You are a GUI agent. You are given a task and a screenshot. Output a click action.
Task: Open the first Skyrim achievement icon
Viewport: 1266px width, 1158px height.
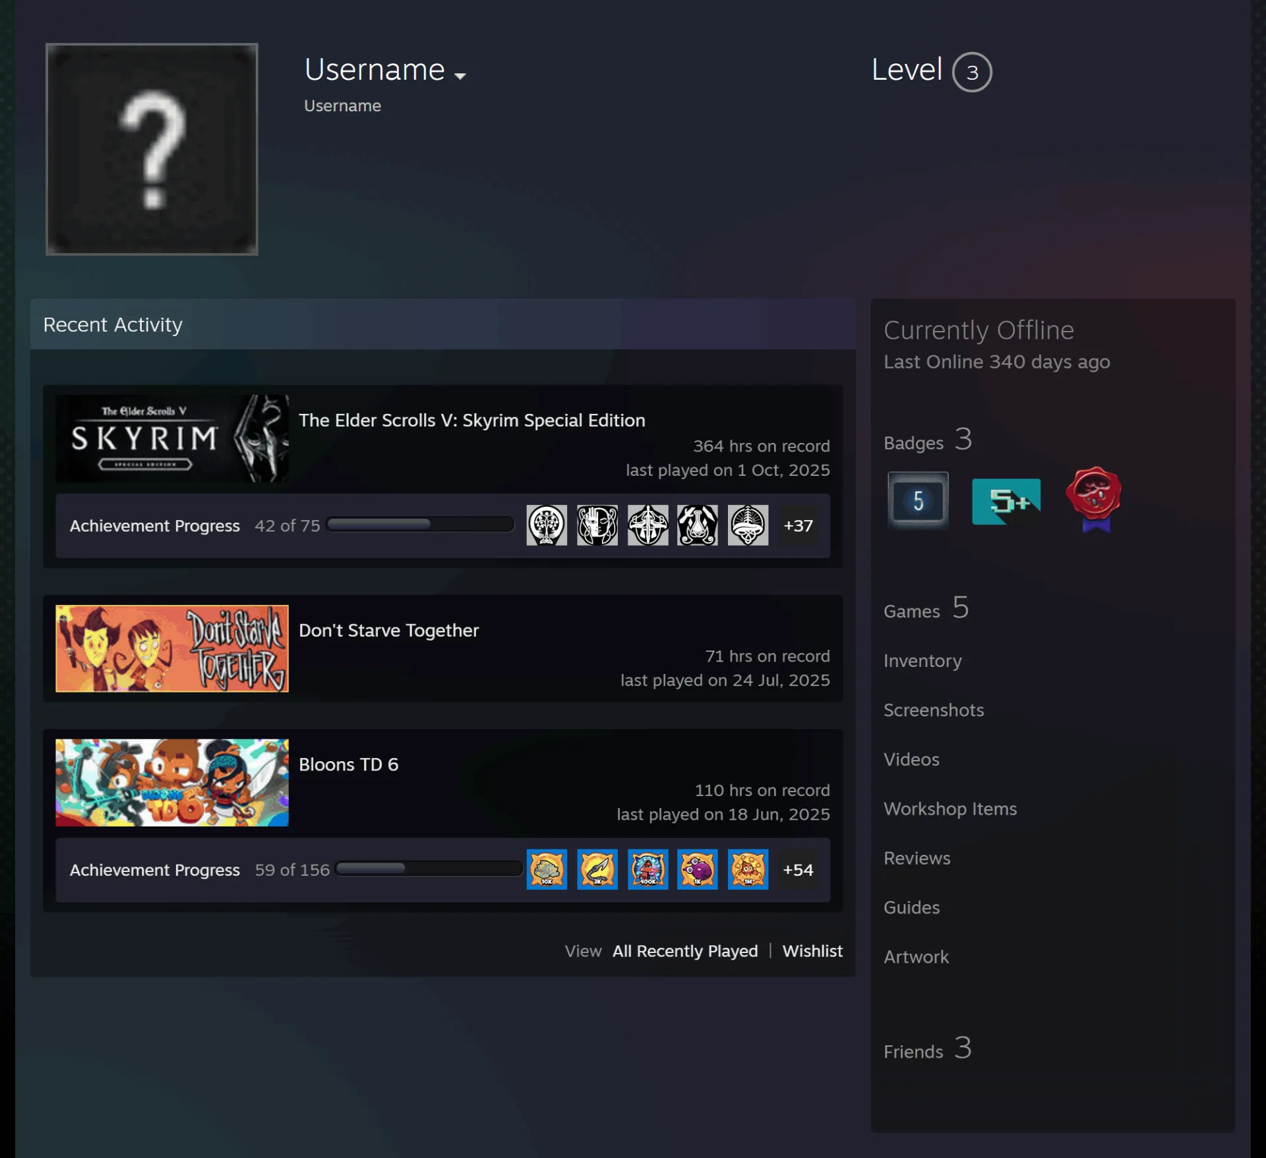click(547, 525)
